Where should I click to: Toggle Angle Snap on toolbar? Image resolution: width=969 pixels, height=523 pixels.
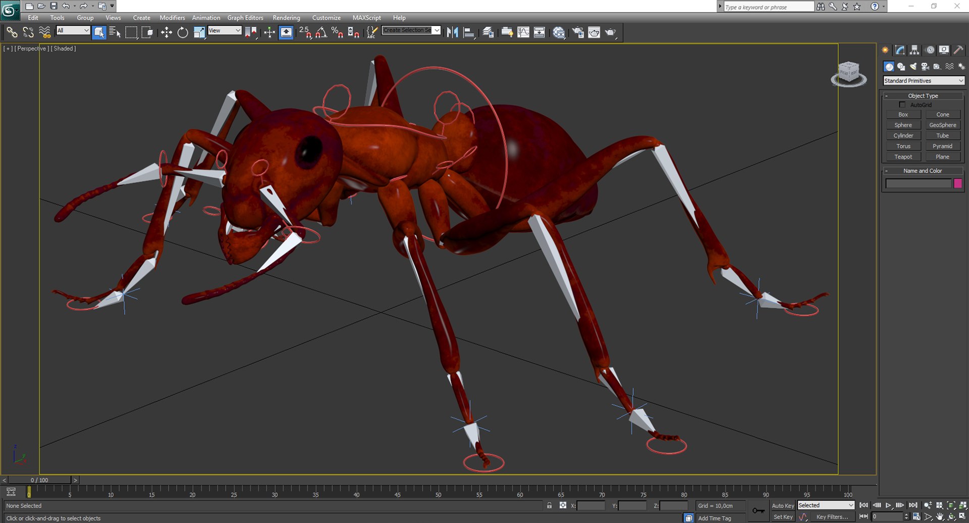pos(321,32)
